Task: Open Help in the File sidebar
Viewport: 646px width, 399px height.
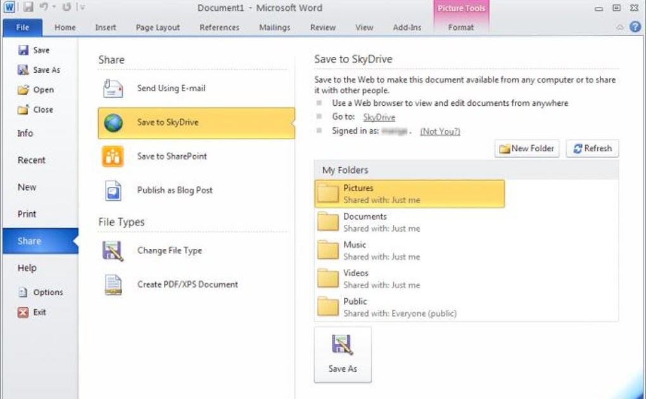Action: pyautogui.click(x=27, y=268)
